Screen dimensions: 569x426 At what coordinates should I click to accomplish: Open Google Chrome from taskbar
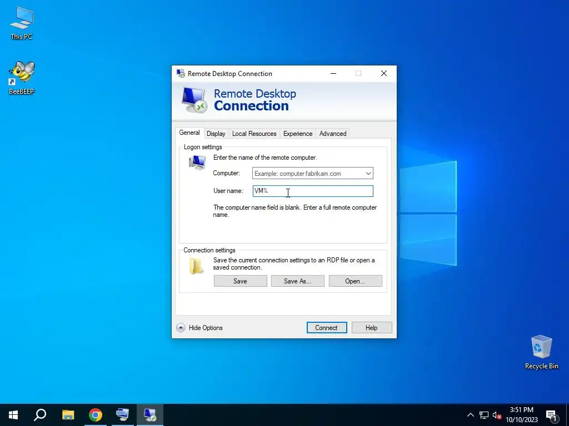click(96, 415)
